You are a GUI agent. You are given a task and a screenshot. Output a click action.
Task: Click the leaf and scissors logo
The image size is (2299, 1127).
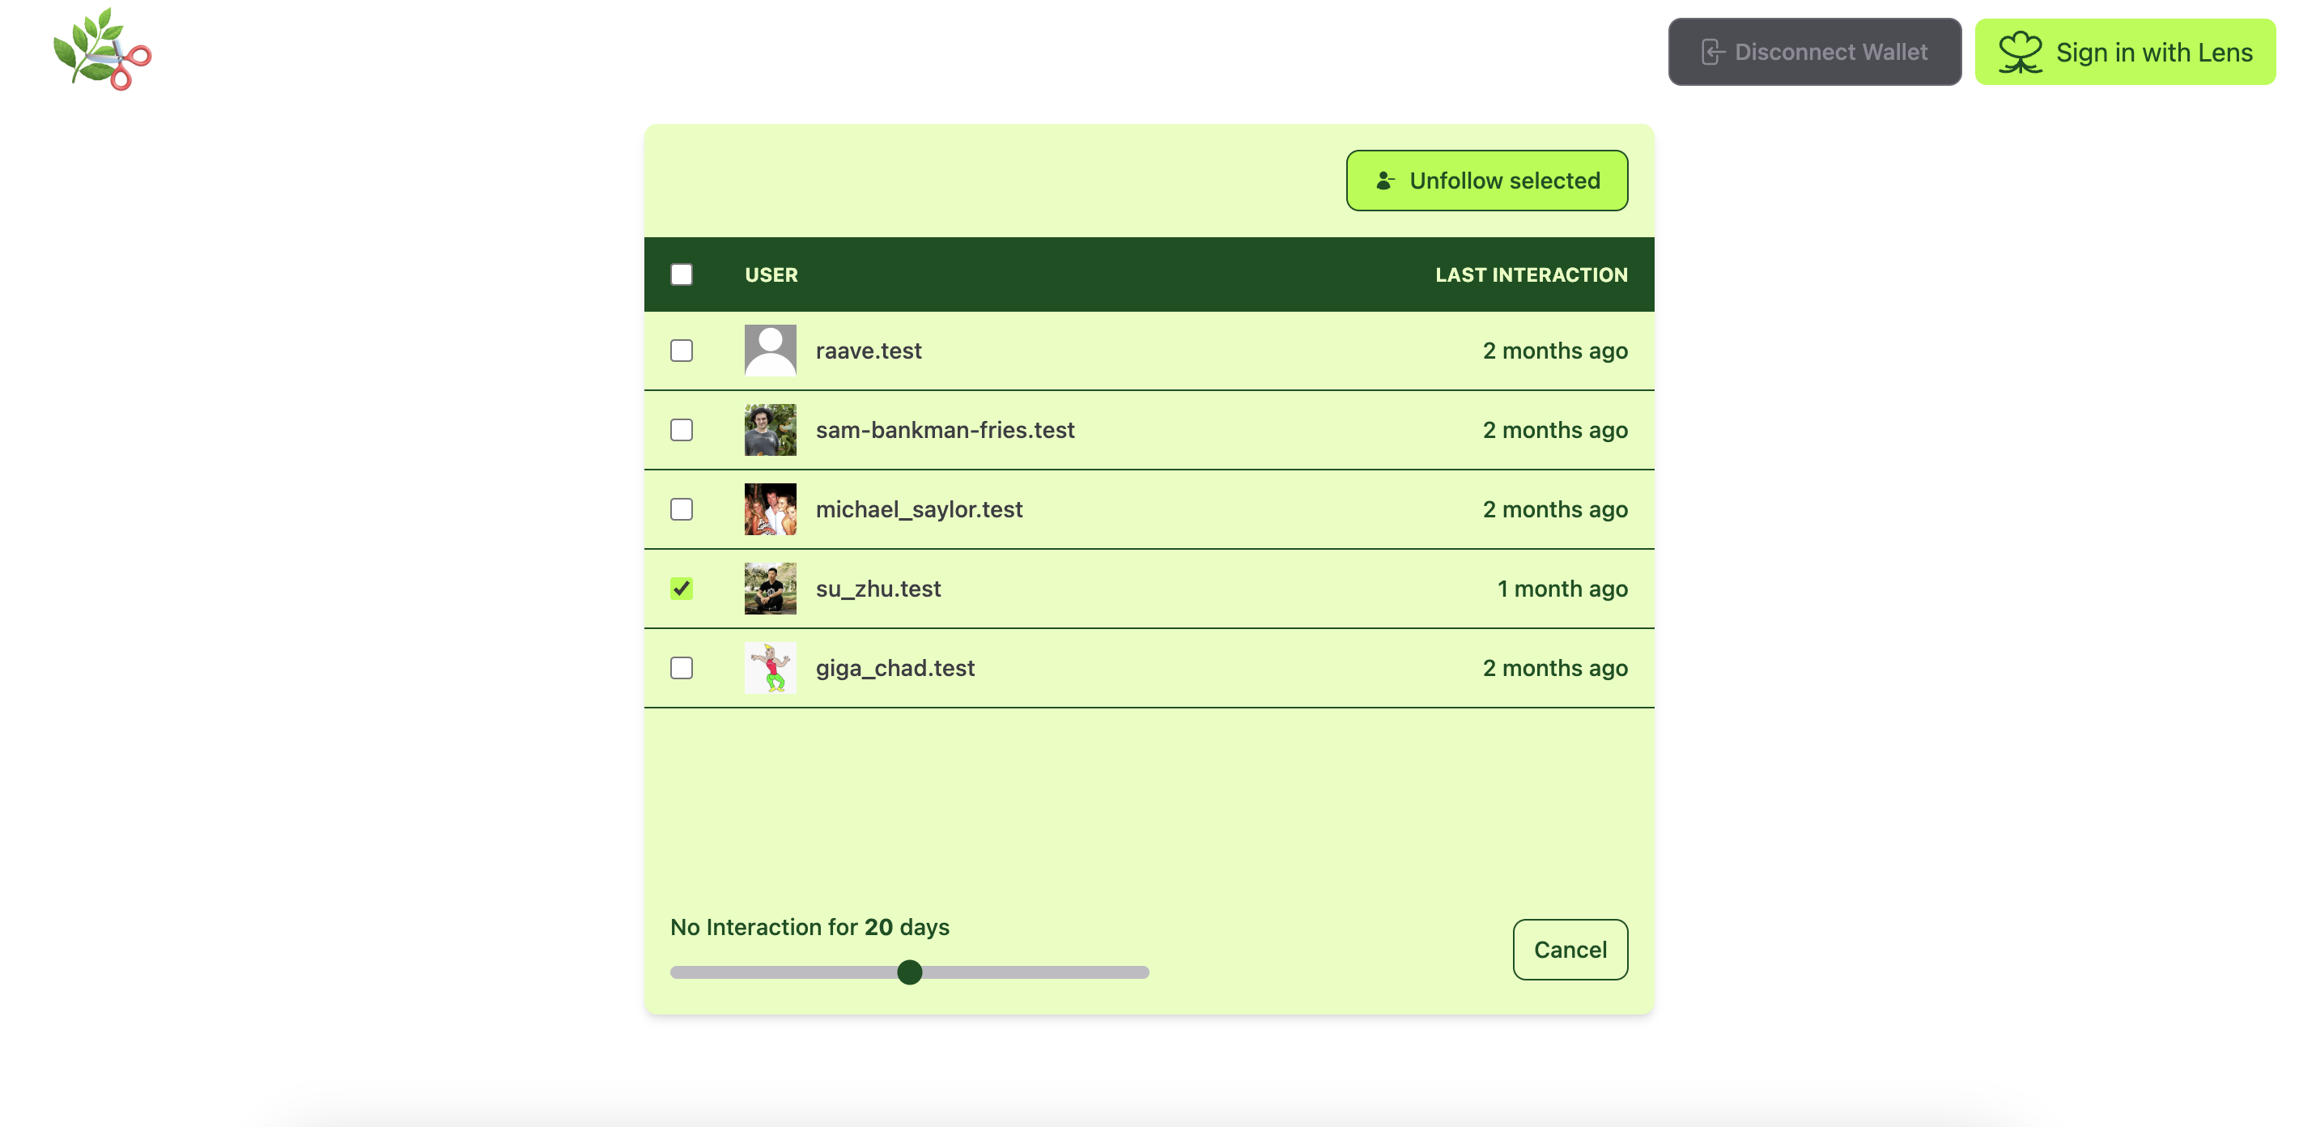pyautogui.click(x=102, y=49)
